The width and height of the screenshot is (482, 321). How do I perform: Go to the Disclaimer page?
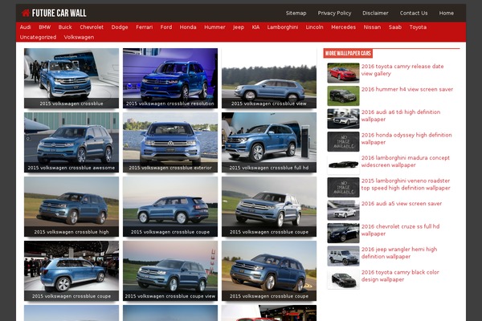[375, 13]
